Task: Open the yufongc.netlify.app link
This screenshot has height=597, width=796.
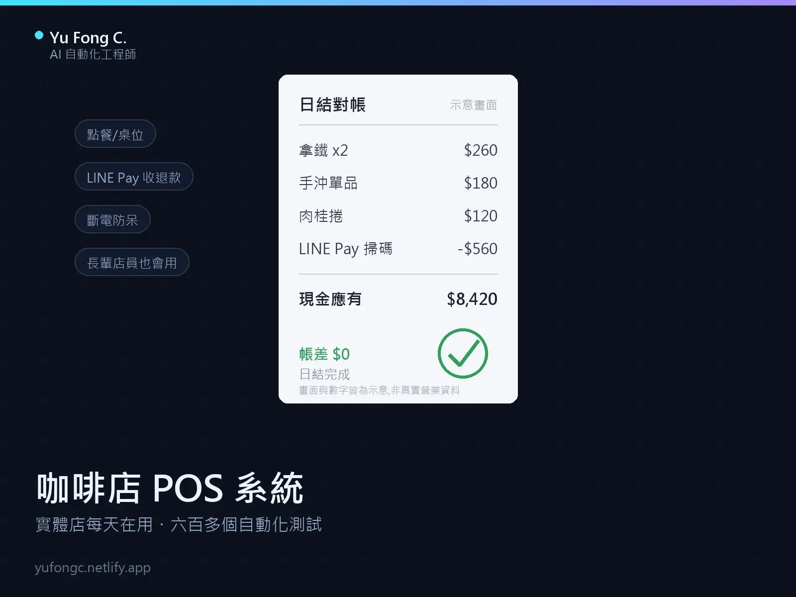Action: click(x=93, y=568)
